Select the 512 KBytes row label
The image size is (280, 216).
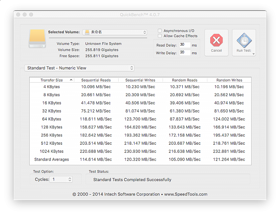point(52,143)
